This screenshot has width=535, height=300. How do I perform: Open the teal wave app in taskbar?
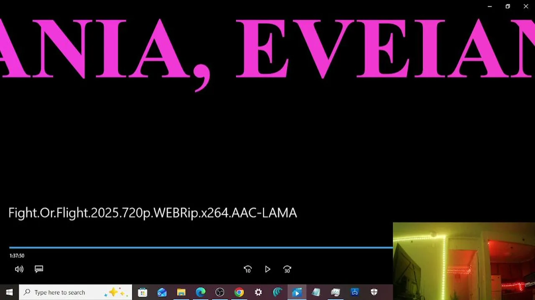point(278,292)
